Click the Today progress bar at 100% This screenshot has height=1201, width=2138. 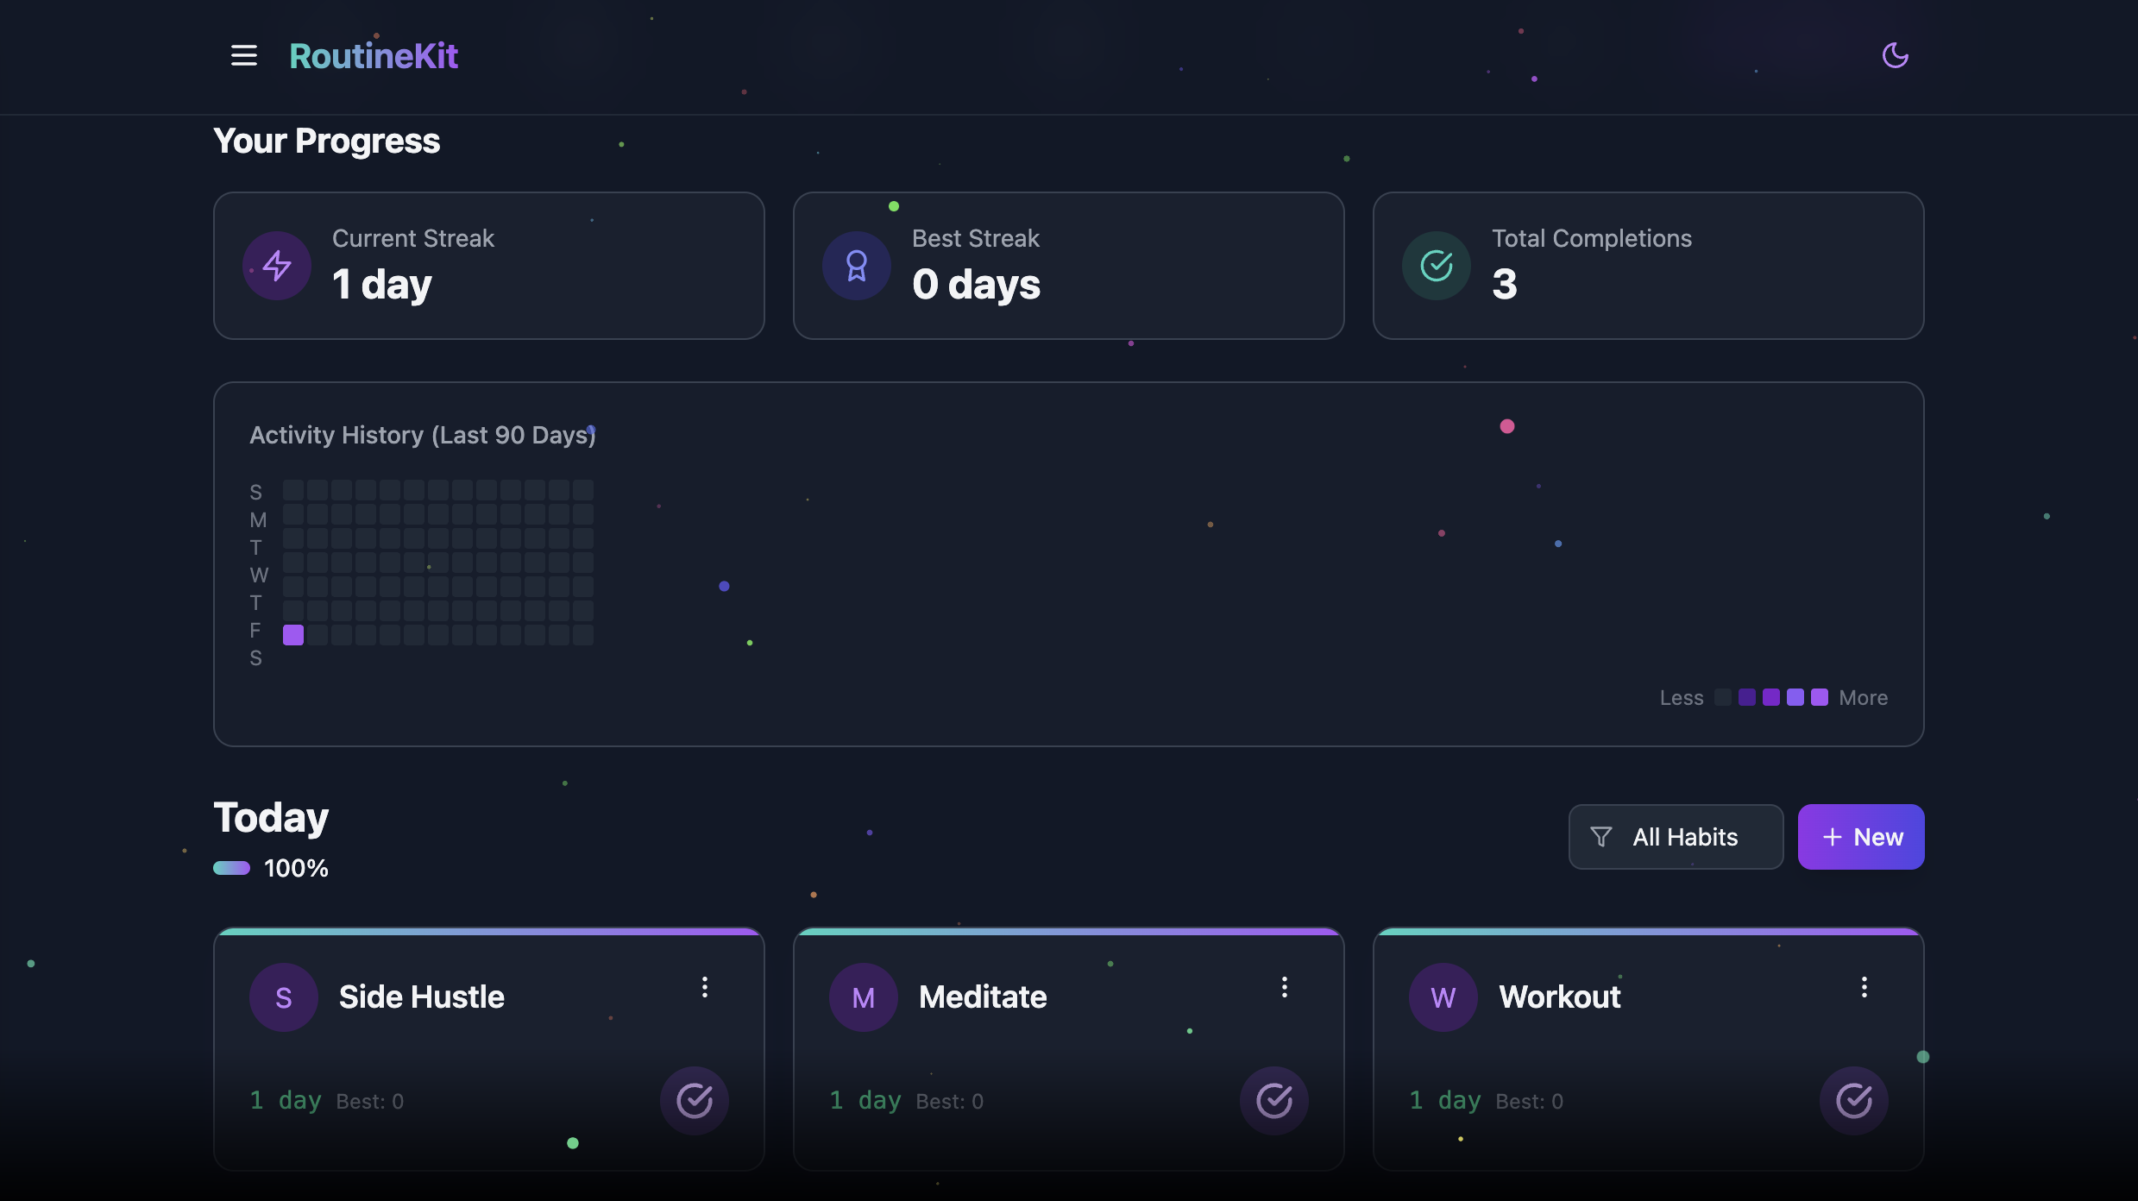(x=231, y=868)
